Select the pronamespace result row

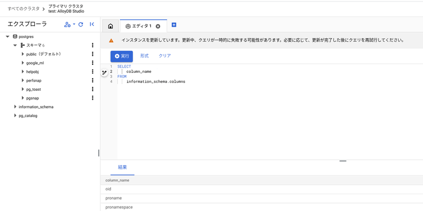click(x=262, y=207)
